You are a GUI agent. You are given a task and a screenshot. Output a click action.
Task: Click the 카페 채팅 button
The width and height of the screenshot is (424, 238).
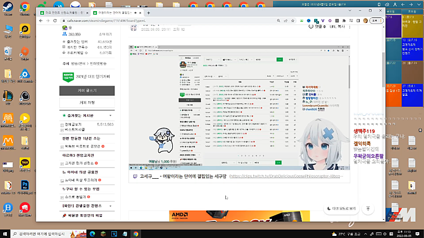[x=87, y=103]
